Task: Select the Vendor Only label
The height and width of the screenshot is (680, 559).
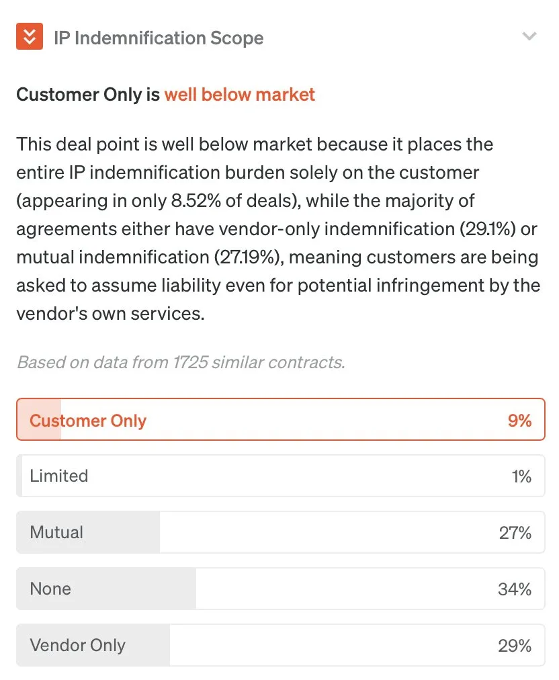Action: pyautogui.click(x=77, y=645)
